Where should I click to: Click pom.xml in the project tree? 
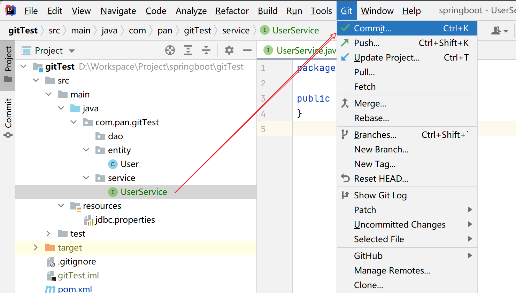click(75, 289)
